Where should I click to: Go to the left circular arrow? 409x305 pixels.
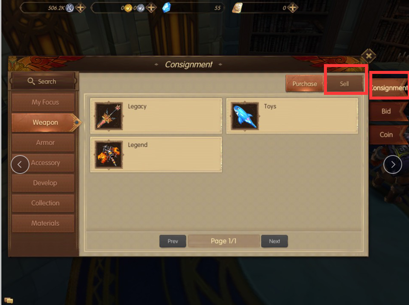pos(20,164)
